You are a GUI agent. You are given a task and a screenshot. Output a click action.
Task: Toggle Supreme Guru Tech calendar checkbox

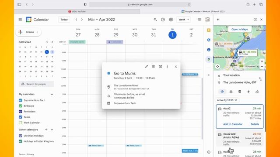click(x=21, y=100)
